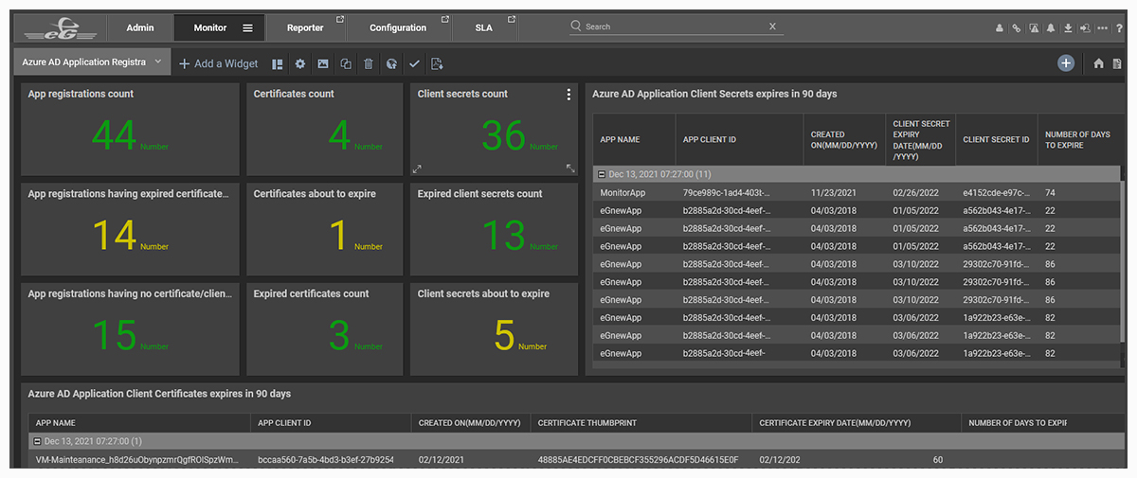This screenshot has width=1137, height=478.
Task: Go to the home dashboard icon
Action: (x=1099, y=63)
